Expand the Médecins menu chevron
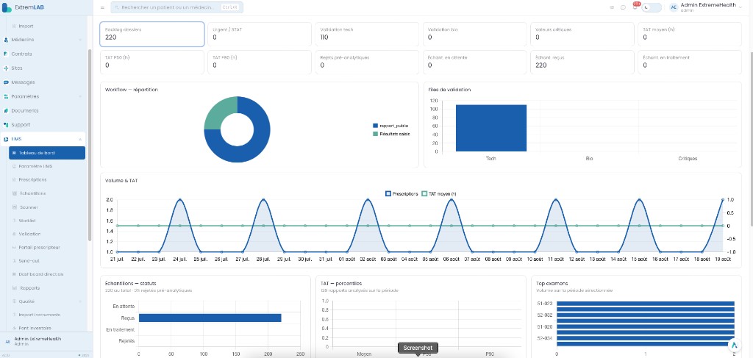 (x=80, y=40)
